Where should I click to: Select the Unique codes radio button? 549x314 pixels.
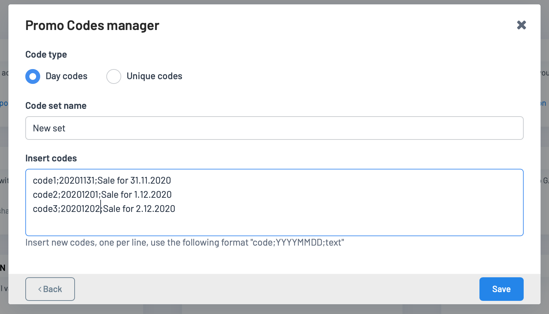point(114,76)
